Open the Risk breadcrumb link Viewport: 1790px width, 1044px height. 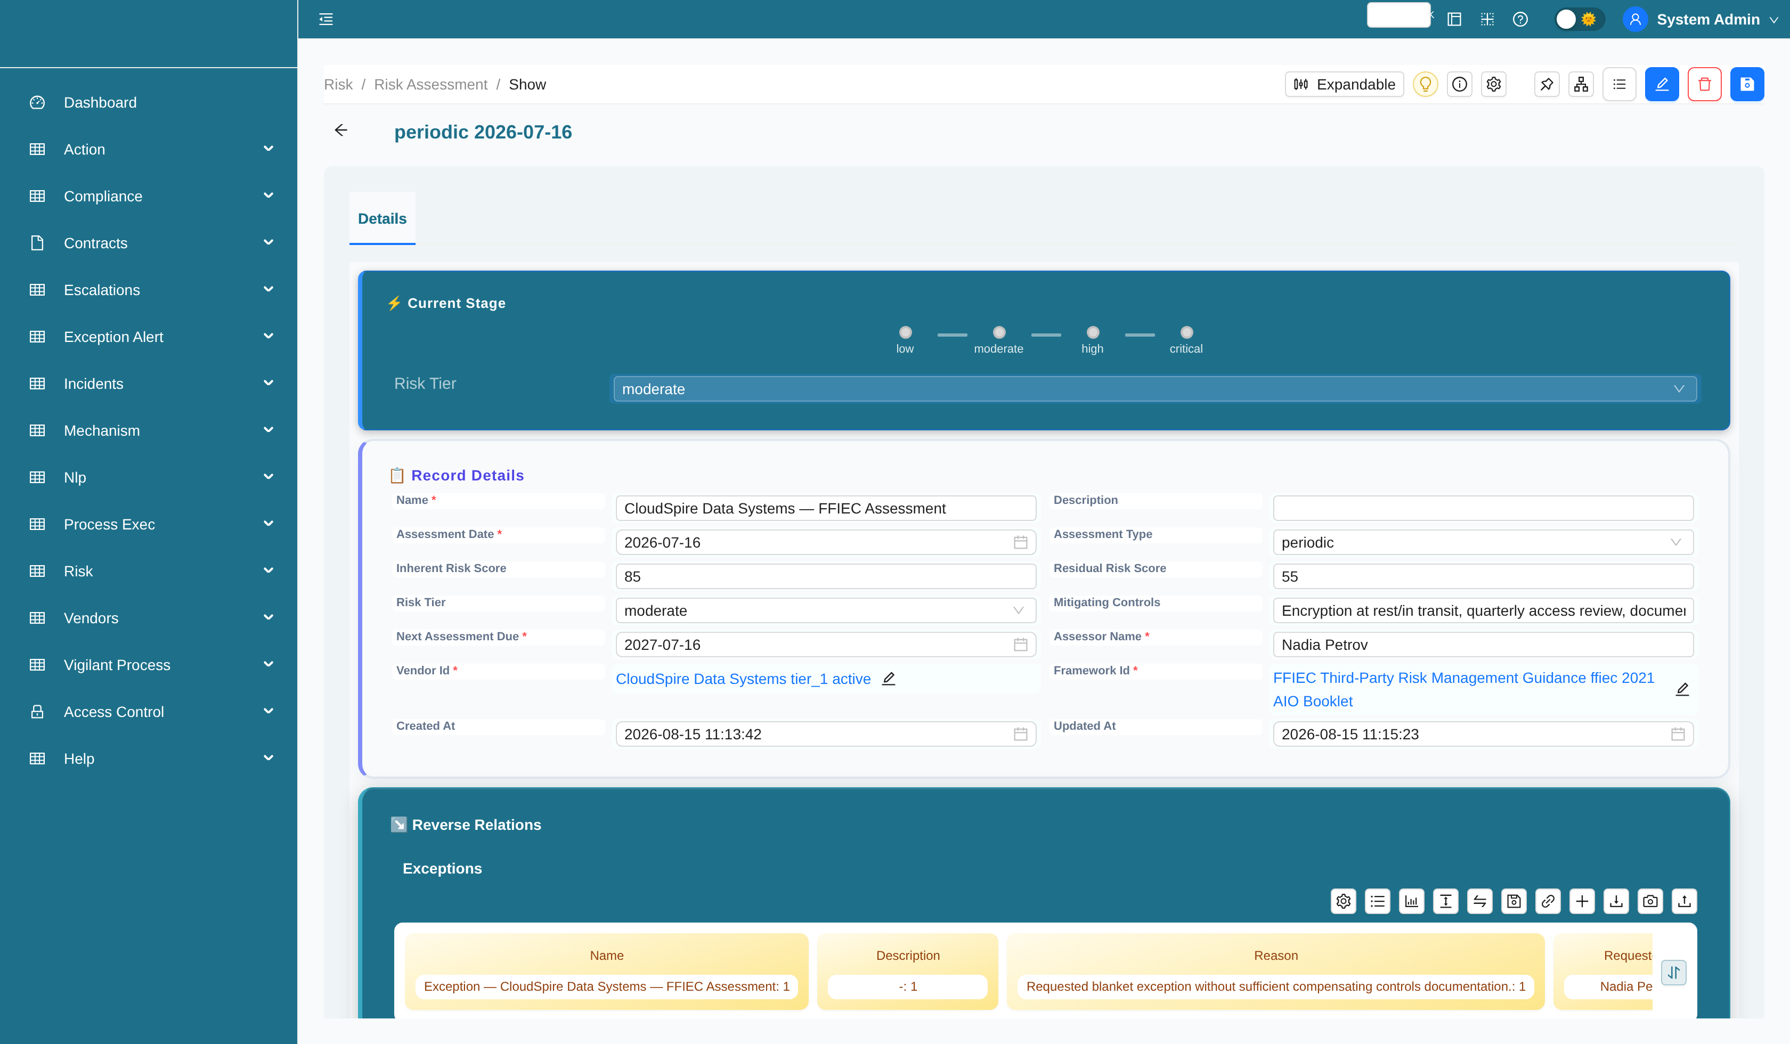338,85
